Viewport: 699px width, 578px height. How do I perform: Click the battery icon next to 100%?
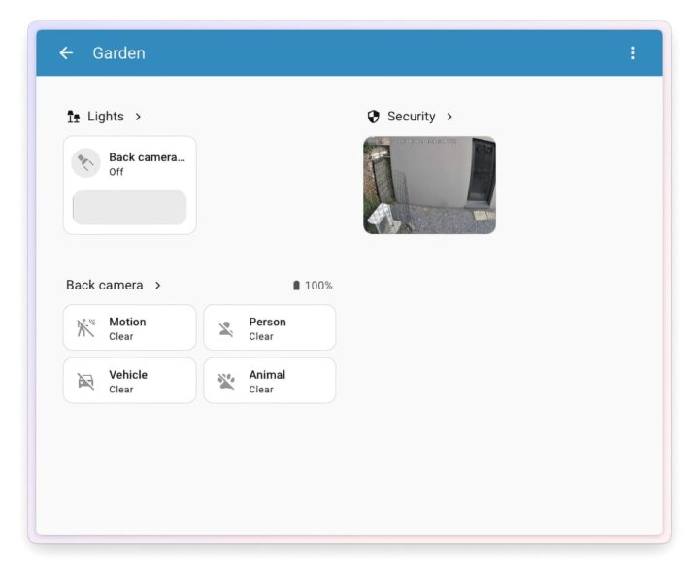point(296,286)
